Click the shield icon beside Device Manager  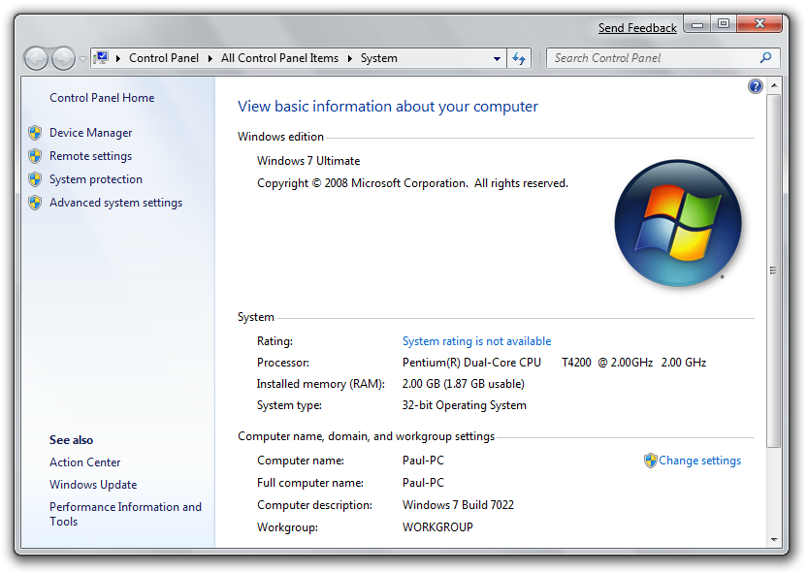tap(35, 133)
